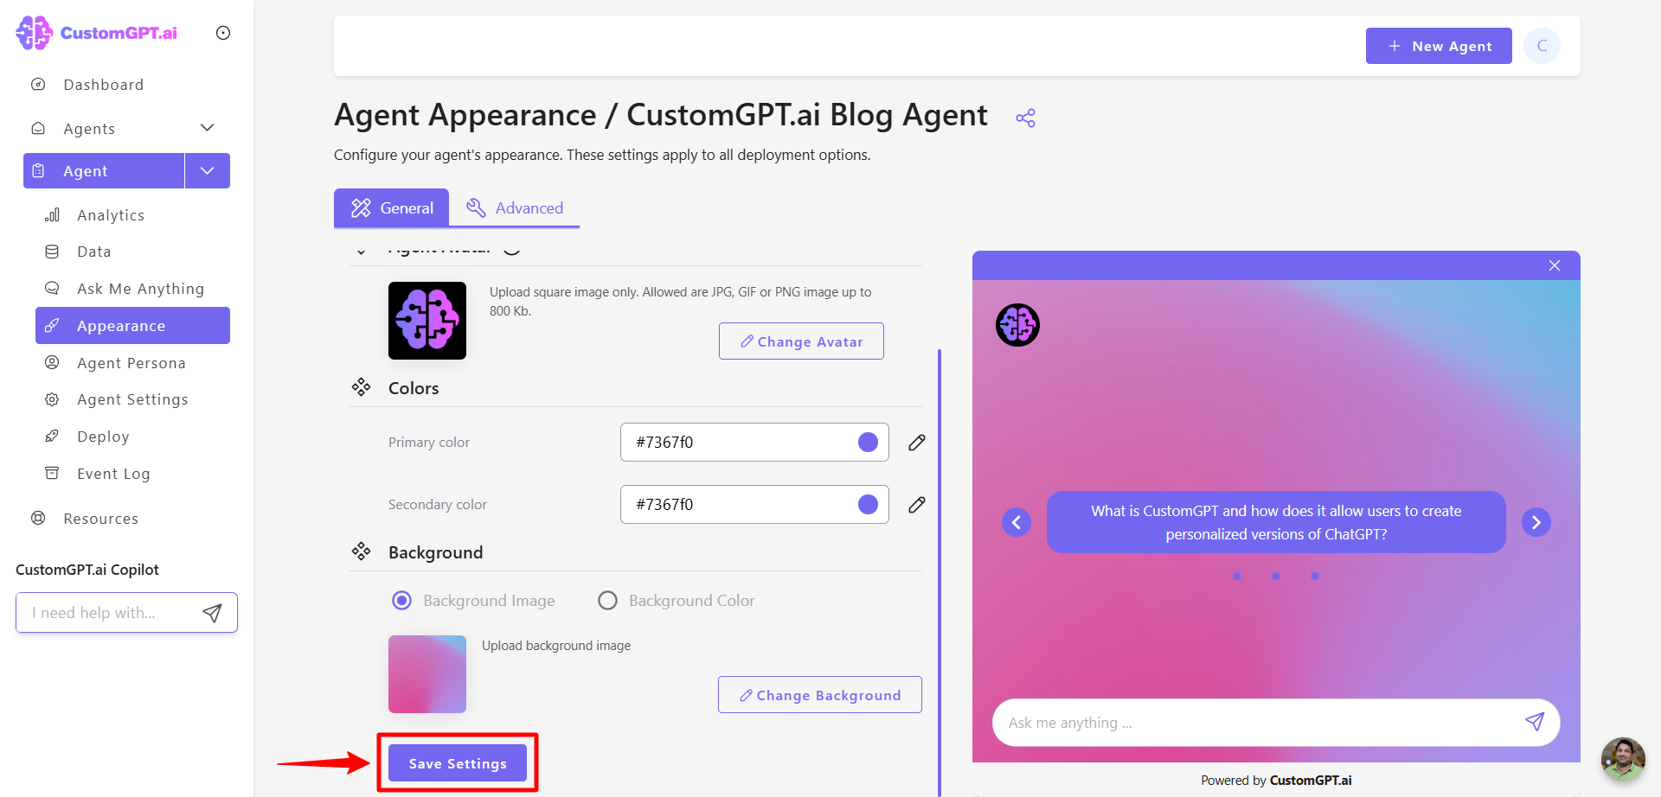This screenshot has width=1661, height=797.
Task: Select the Appearance sidebar item
Action: (x=132, y=326)
